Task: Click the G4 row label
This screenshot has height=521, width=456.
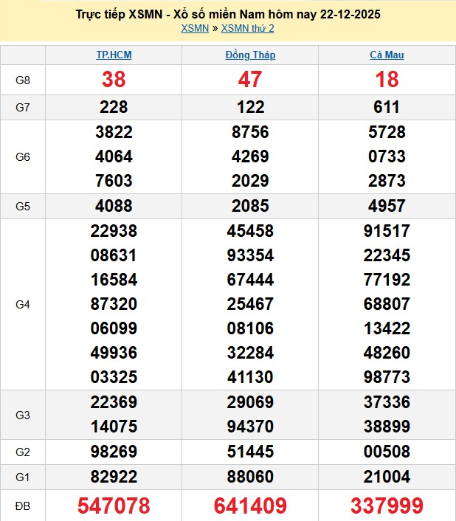Action: pos(23,304)
